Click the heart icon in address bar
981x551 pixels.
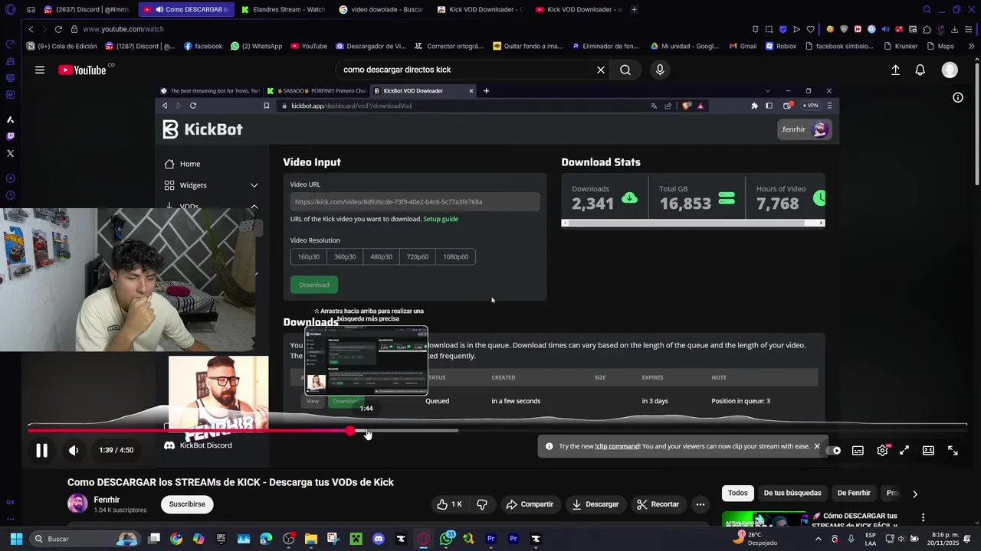[810, 29]
